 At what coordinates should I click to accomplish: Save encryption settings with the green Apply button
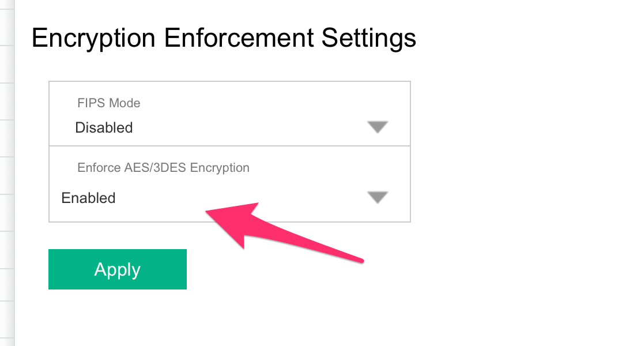click(118, 269)
